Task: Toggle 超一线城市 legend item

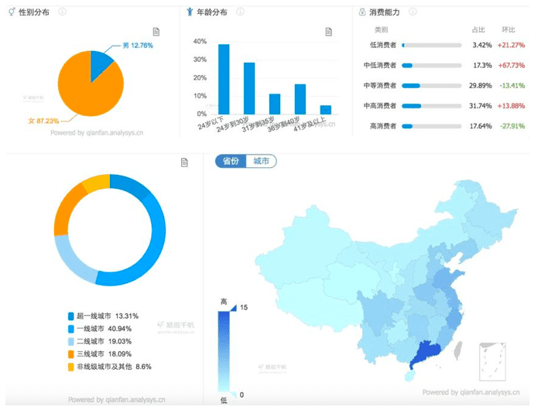Action: pyautogui.click(x=102, y=316)
